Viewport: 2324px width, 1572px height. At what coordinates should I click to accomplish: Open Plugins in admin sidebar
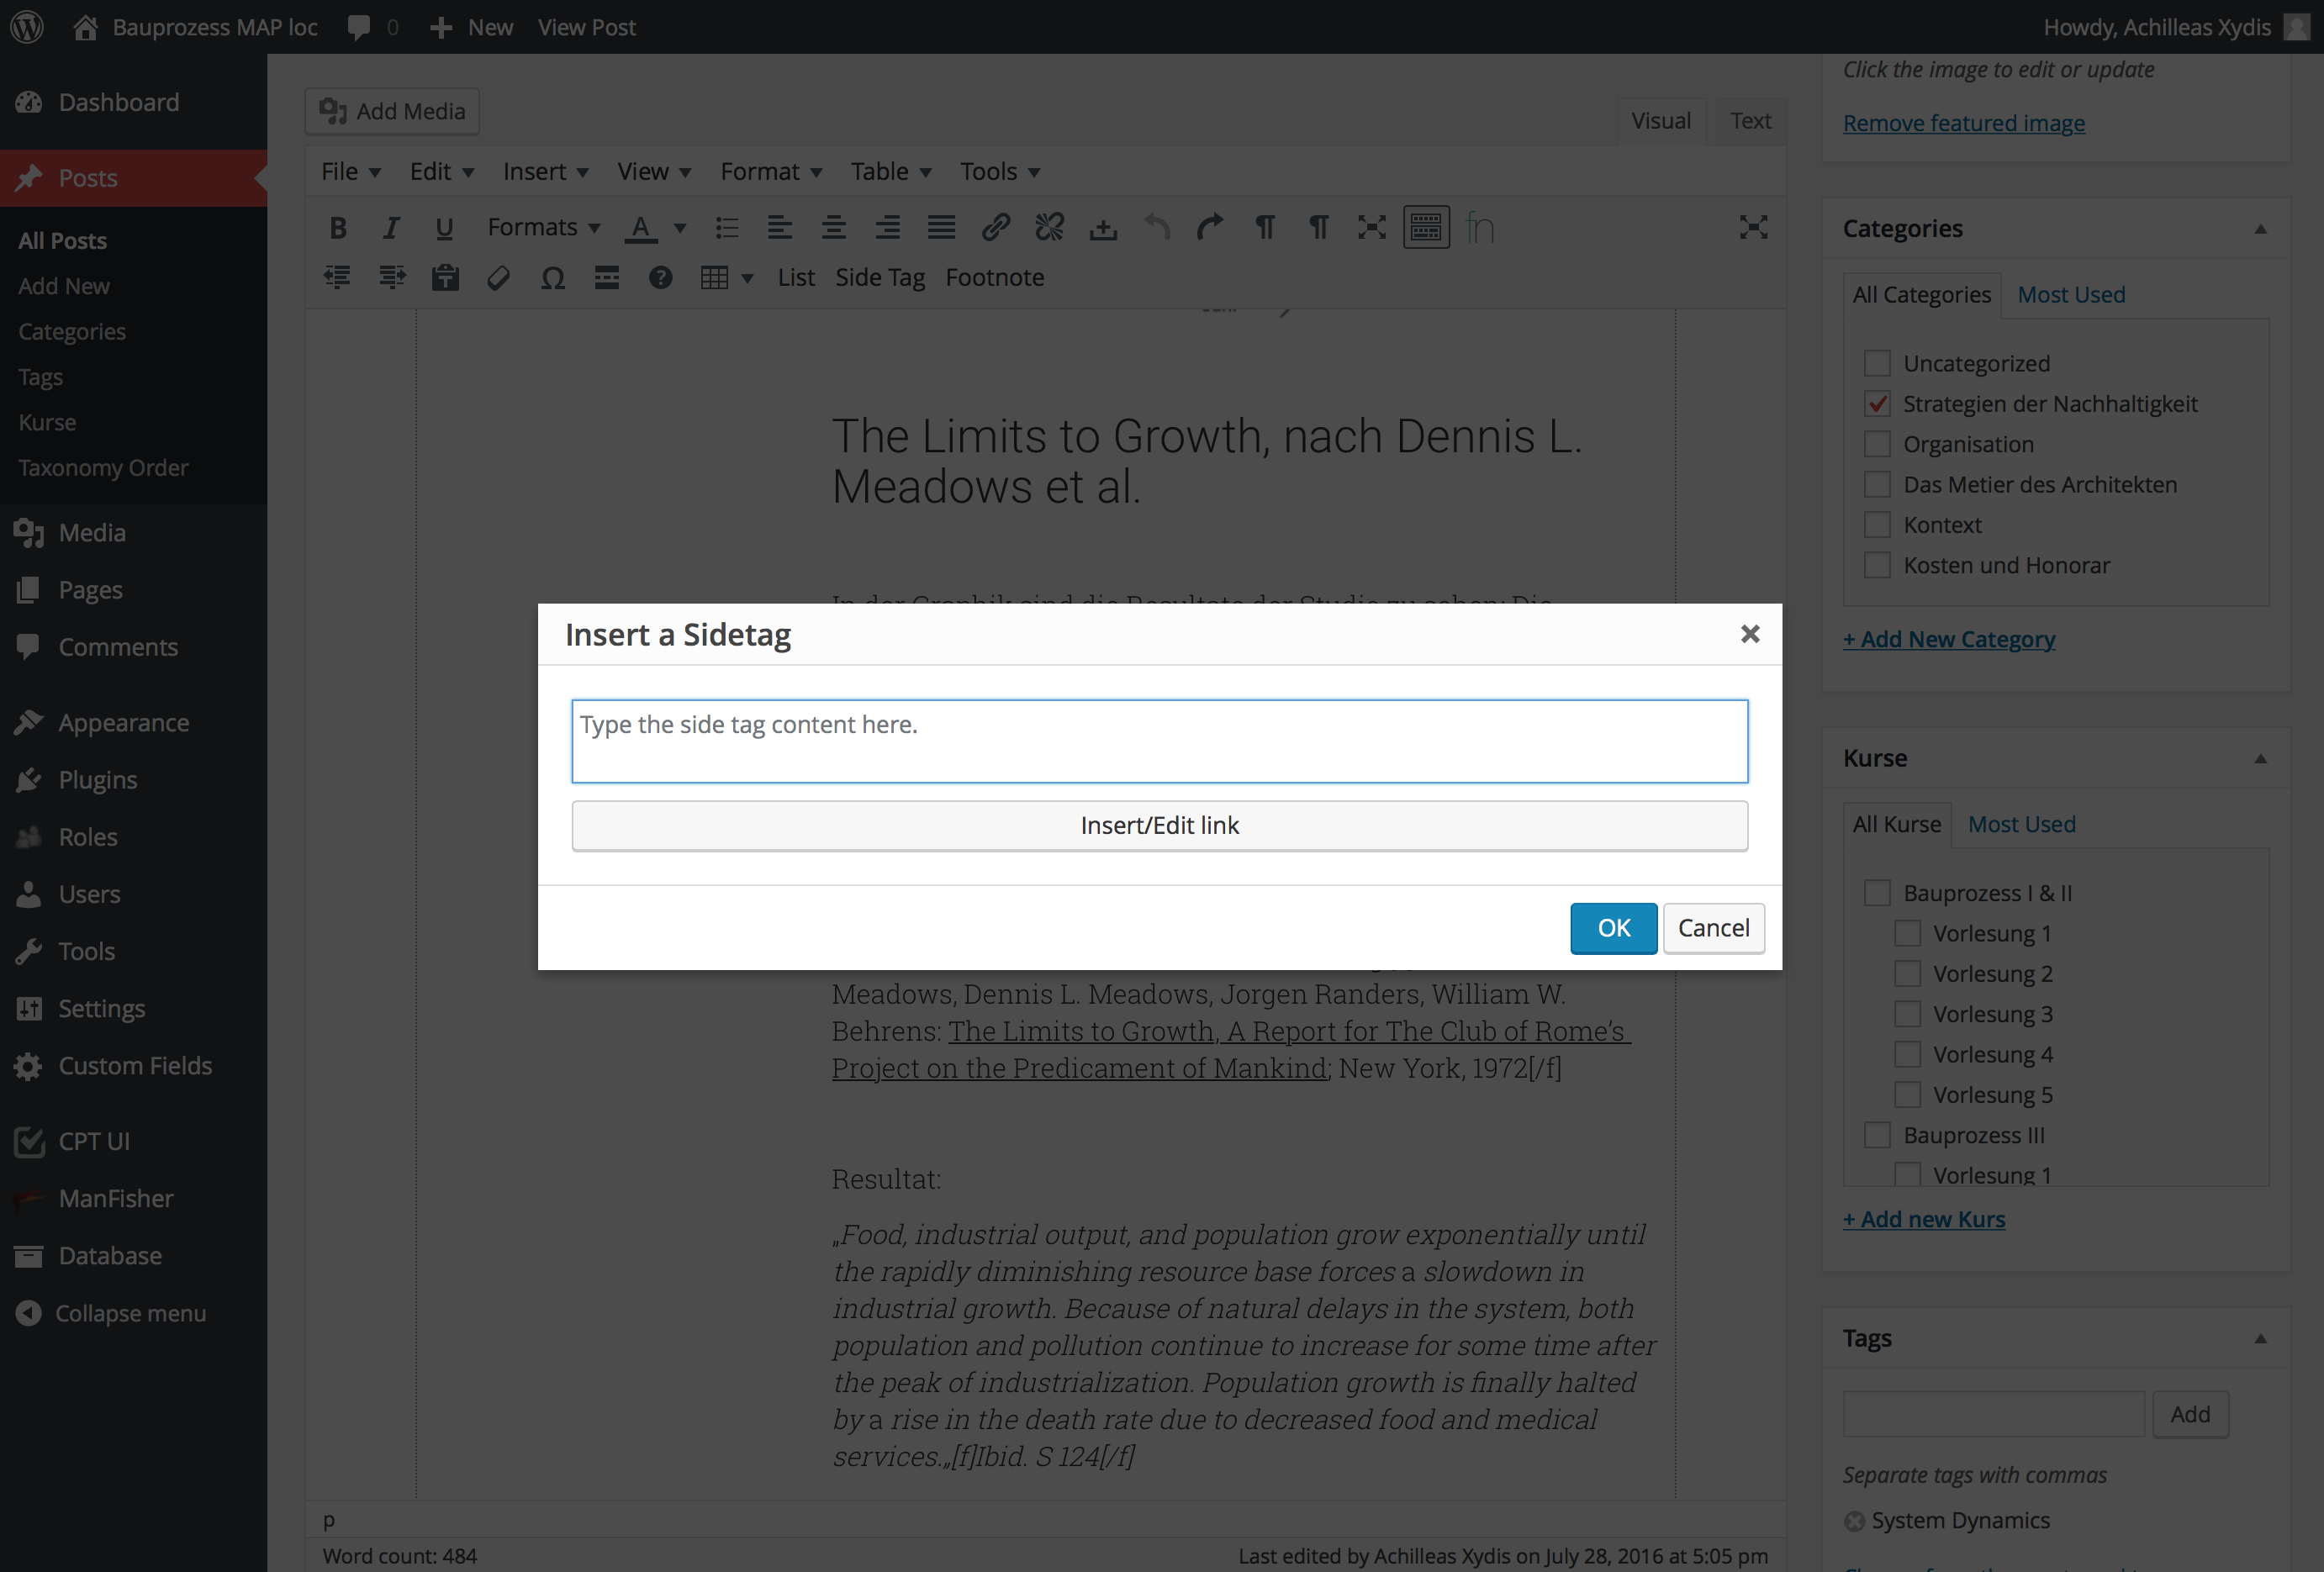[x=97, y=780]
